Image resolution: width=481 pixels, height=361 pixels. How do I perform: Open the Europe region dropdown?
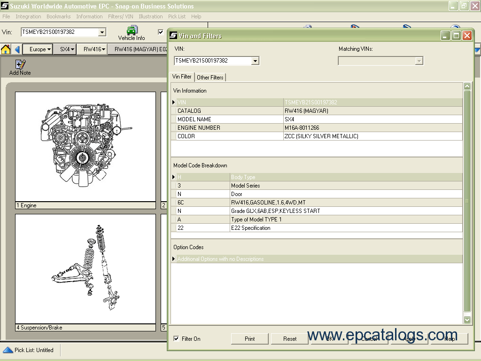40,49
